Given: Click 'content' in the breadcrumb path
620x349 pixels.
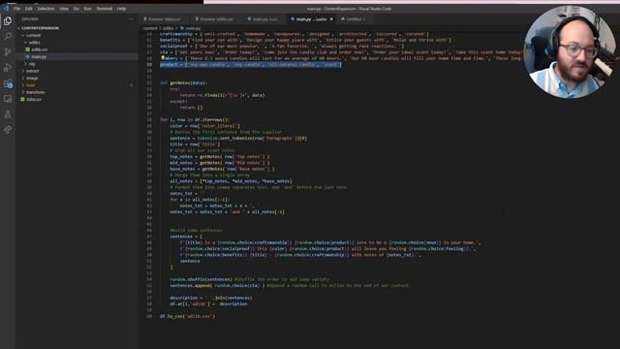Looking at the screenshot, I should coord(150,28).
